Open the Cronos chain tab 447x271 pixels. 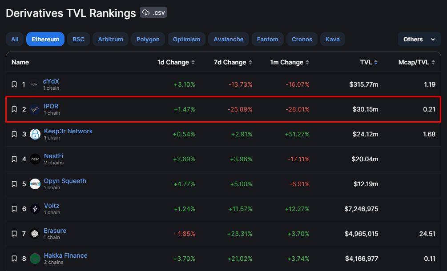tap(302, 39)
